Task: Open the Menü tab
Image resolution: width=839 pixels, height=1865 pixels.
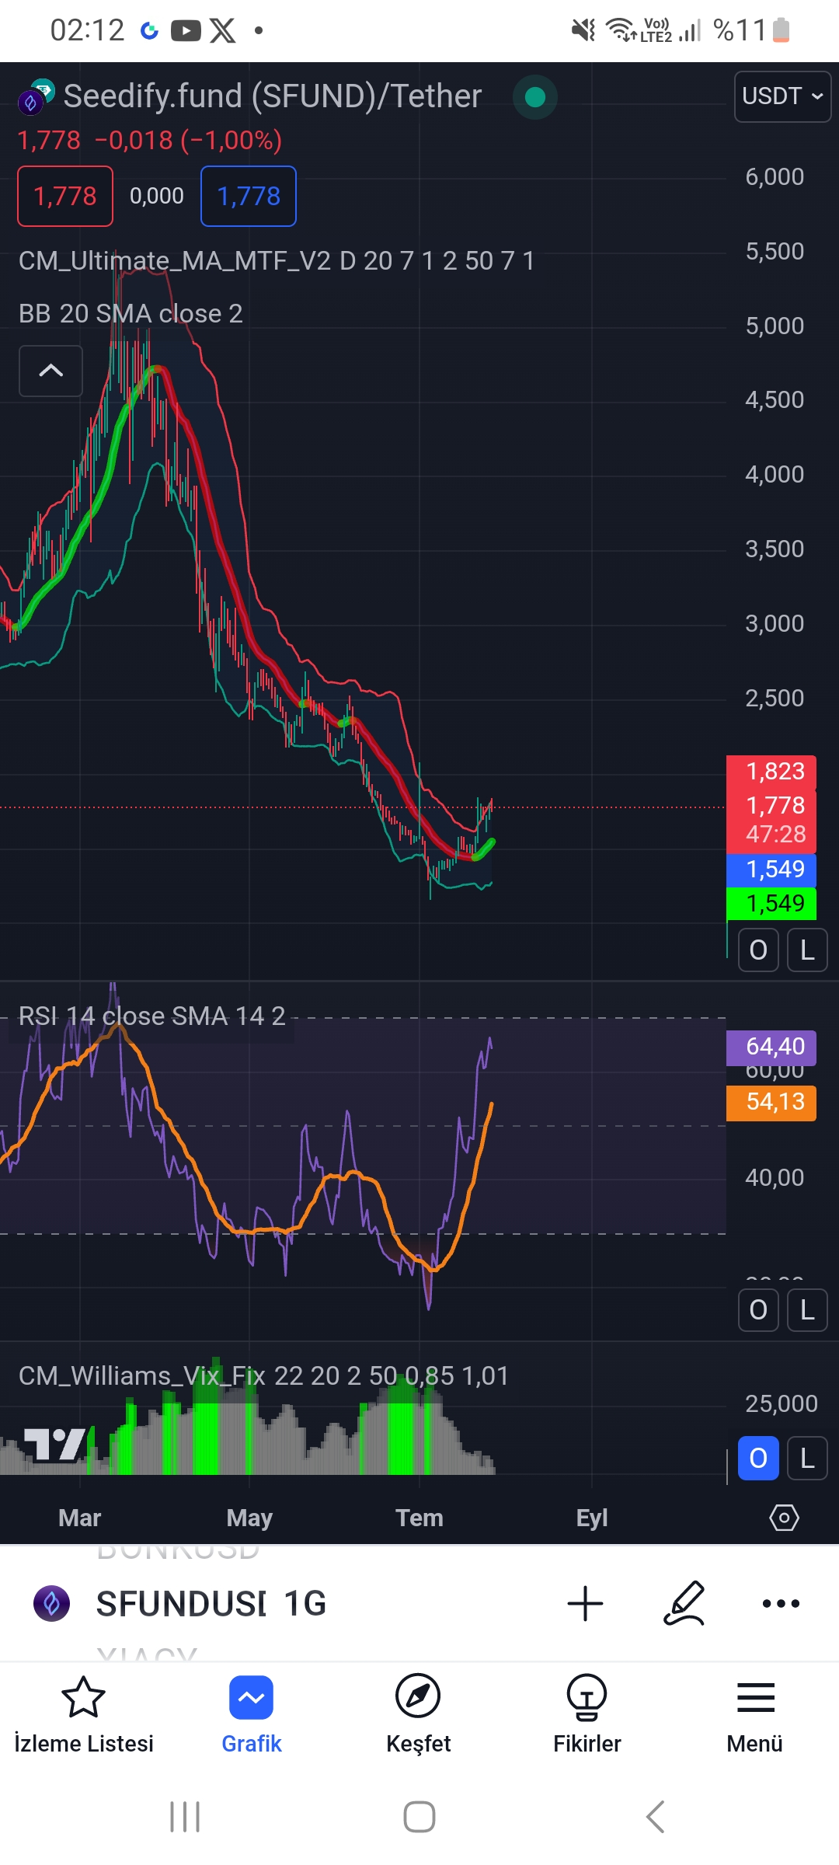Action: point(755,1716)
